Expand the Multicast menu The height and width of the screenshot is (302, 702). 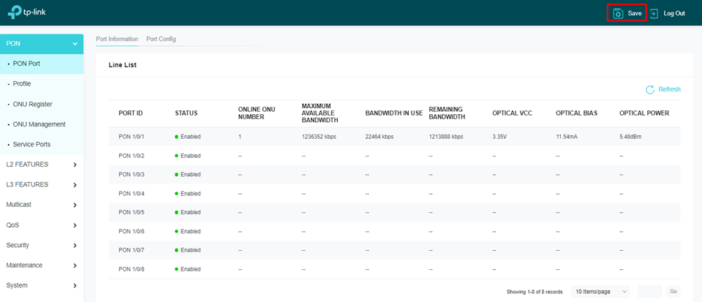tap(75, 205)
